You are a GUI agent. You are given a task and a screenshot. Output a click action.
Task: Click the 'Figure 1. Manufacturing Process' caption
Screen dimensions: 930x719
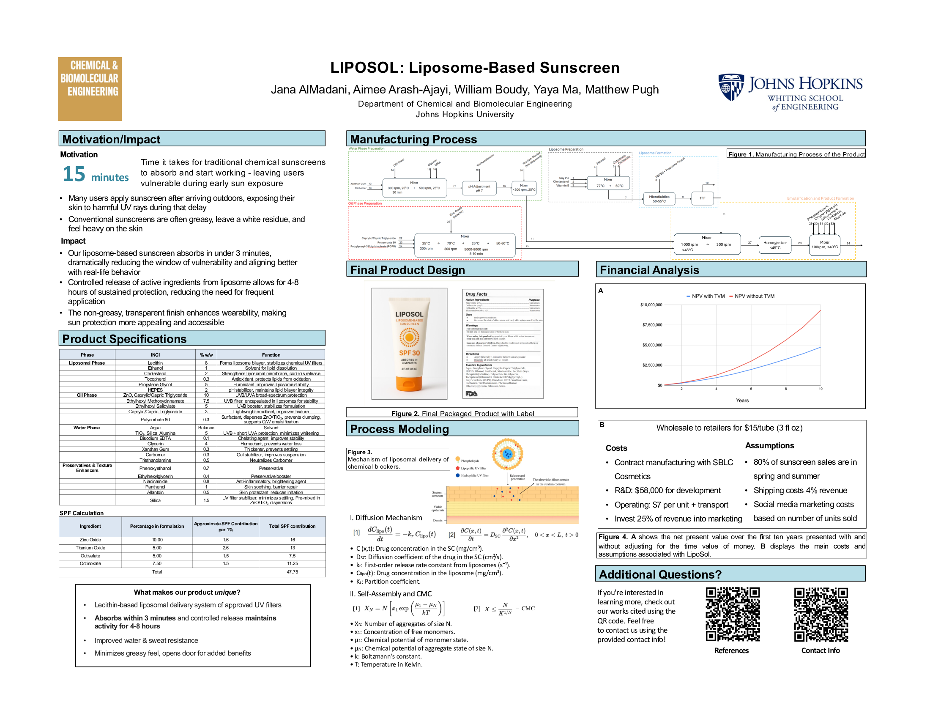click(796, 154)
